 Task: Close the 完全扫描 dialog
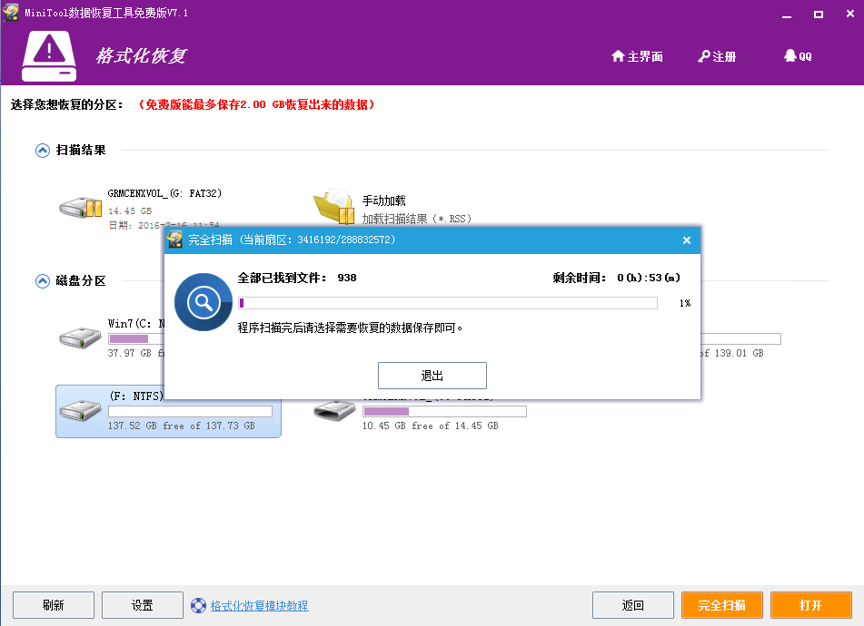(x=687, y=240)
